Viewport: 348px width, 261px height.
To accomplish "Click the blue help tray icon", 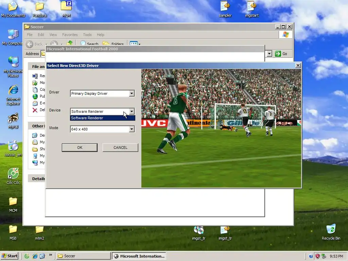I will pos(311,256).
